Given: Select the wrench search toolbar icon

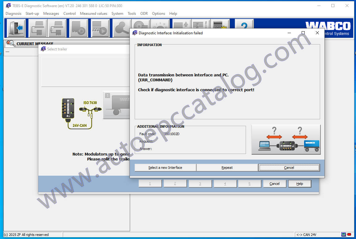Looking at the screenshot, I should [x=121, y=28].
